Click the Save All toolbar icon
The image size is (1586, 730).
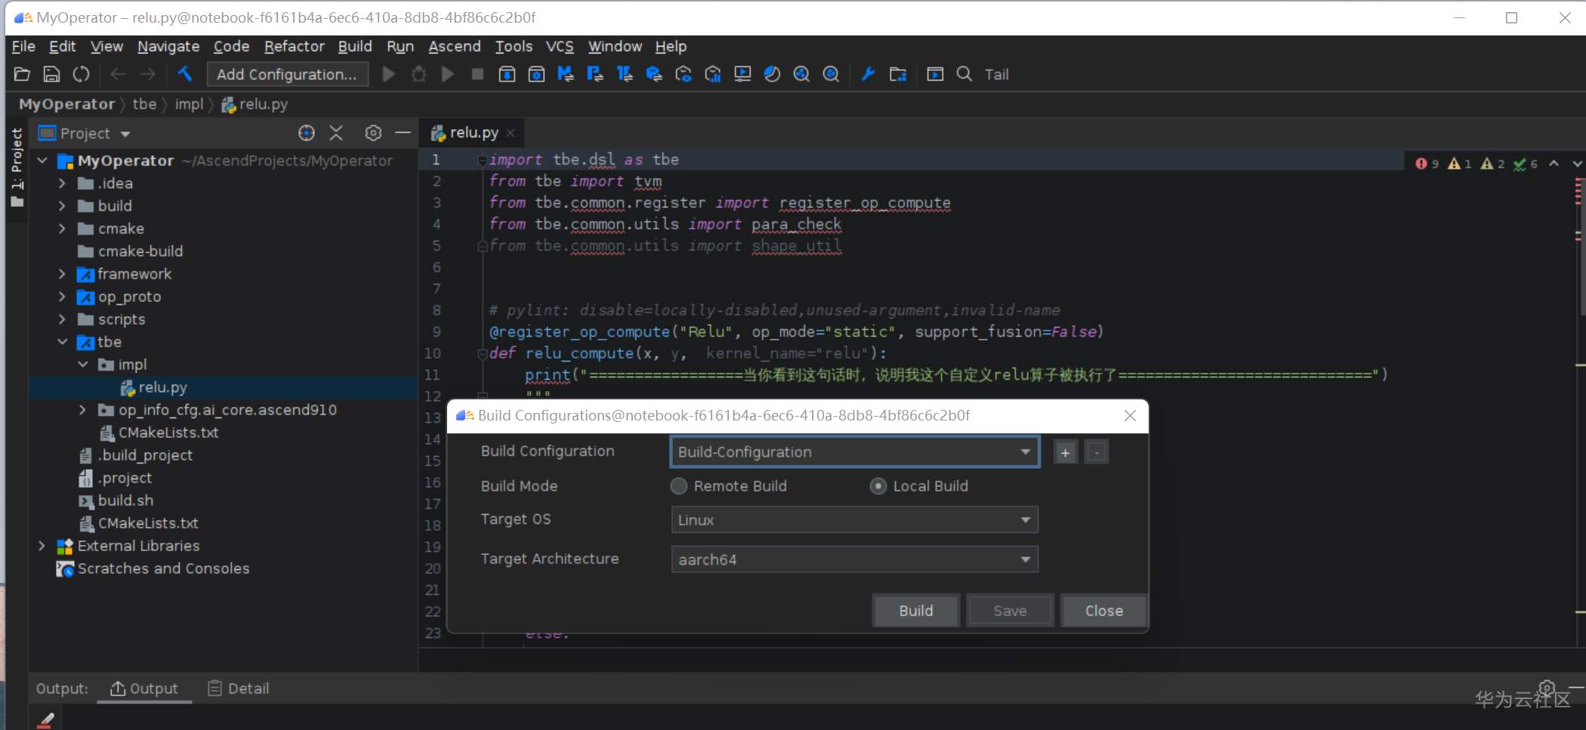coord(51,74)
